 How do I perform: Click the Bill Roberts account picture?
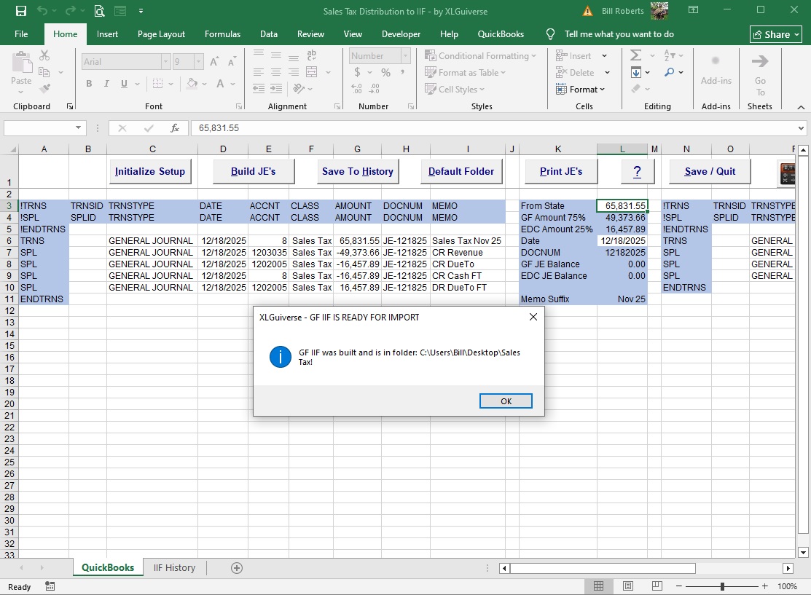[x=659, y=11]
